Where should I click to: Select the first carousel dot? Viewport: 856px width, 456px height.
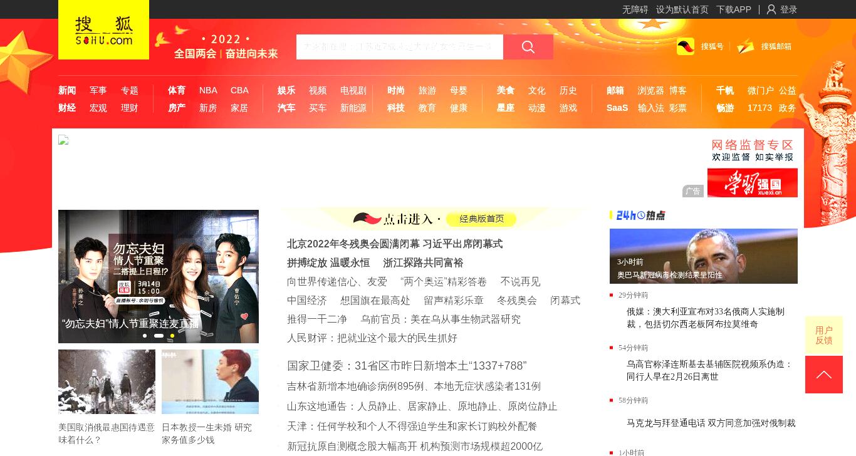pos(145,336)
